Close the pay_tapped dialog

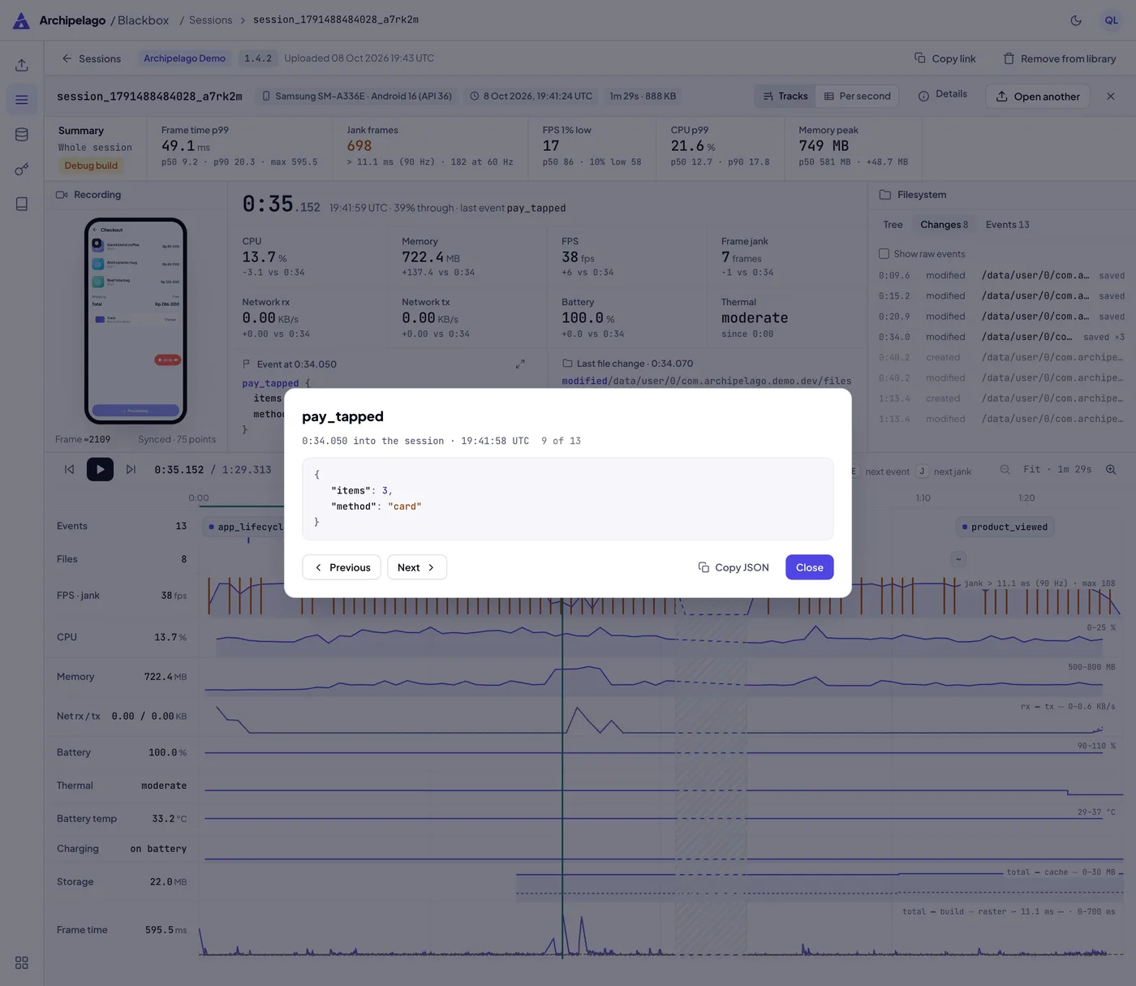pos(809,567)
